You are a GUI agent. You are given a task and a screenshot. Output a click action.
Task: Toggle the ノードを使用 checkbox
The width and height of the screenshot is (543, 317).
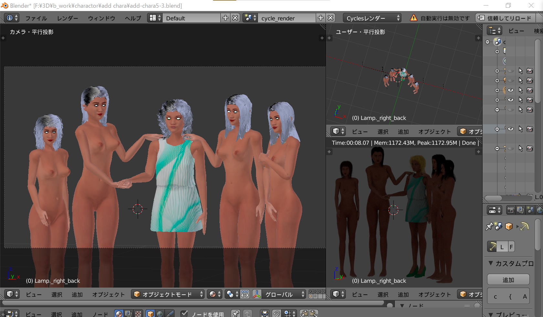click(184, 314)
